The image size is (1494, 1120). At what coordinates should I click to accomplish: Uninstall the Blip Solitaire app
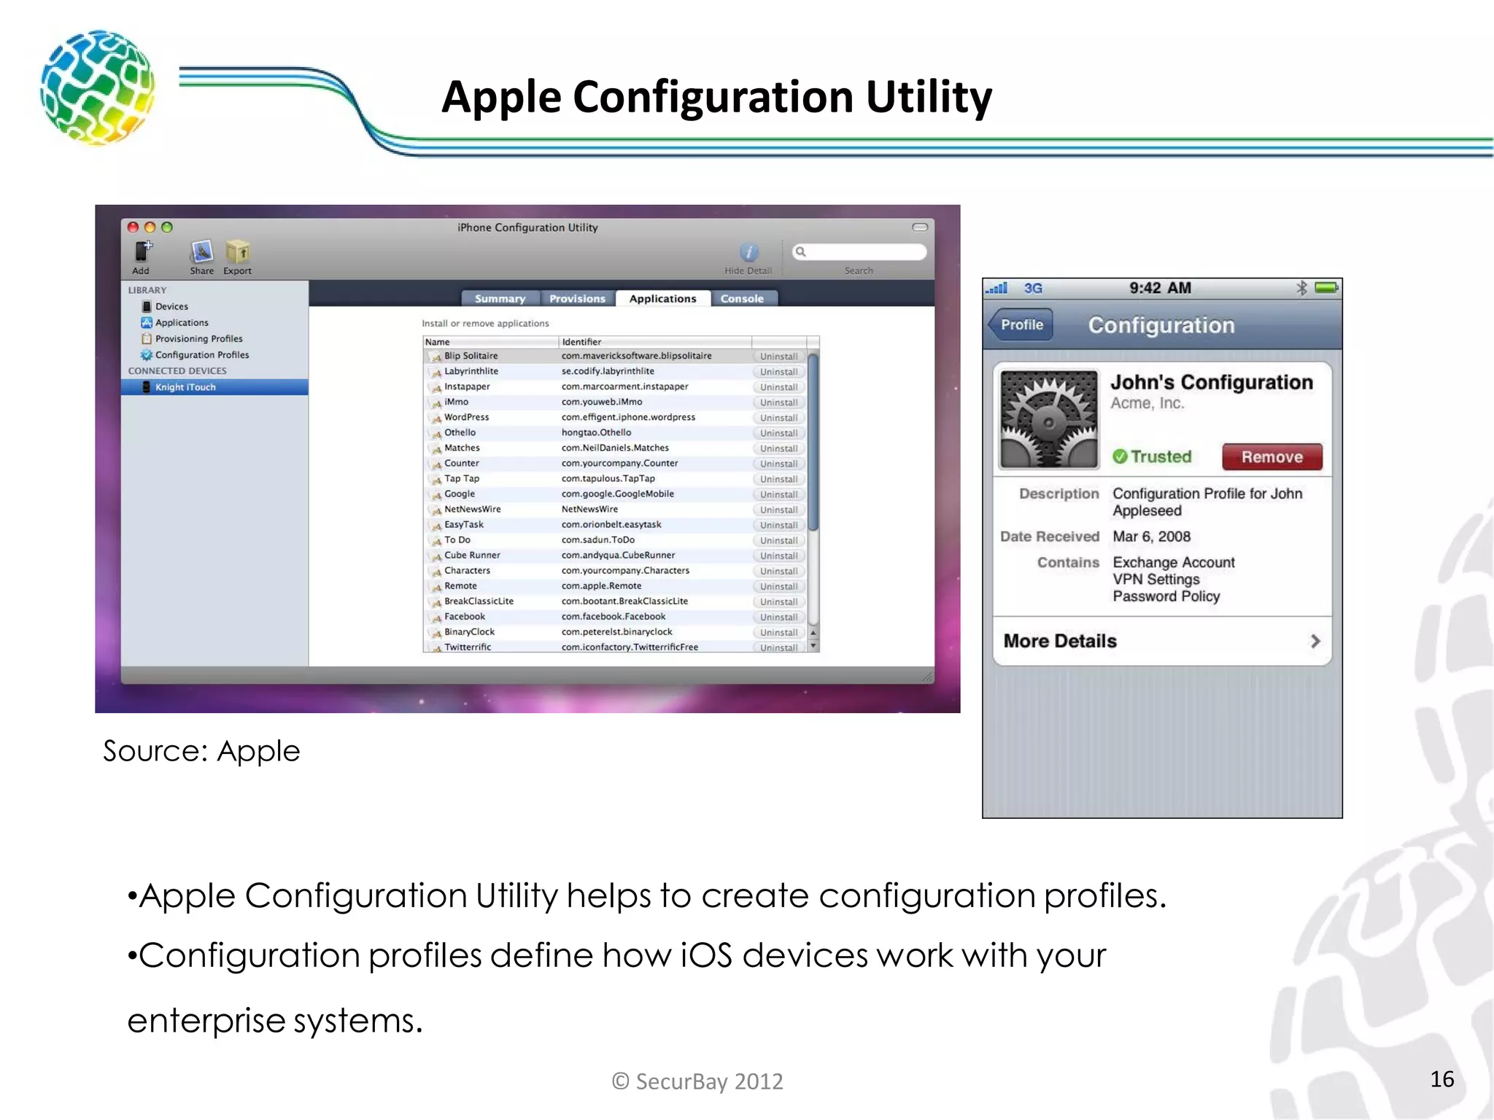pos(778,357)
